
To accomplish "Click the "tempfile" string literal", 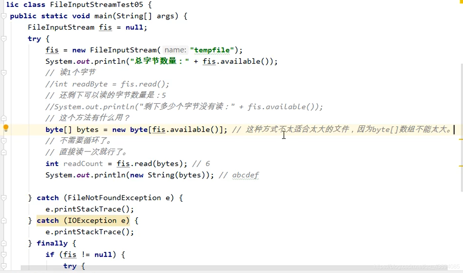I will [212, 50].
